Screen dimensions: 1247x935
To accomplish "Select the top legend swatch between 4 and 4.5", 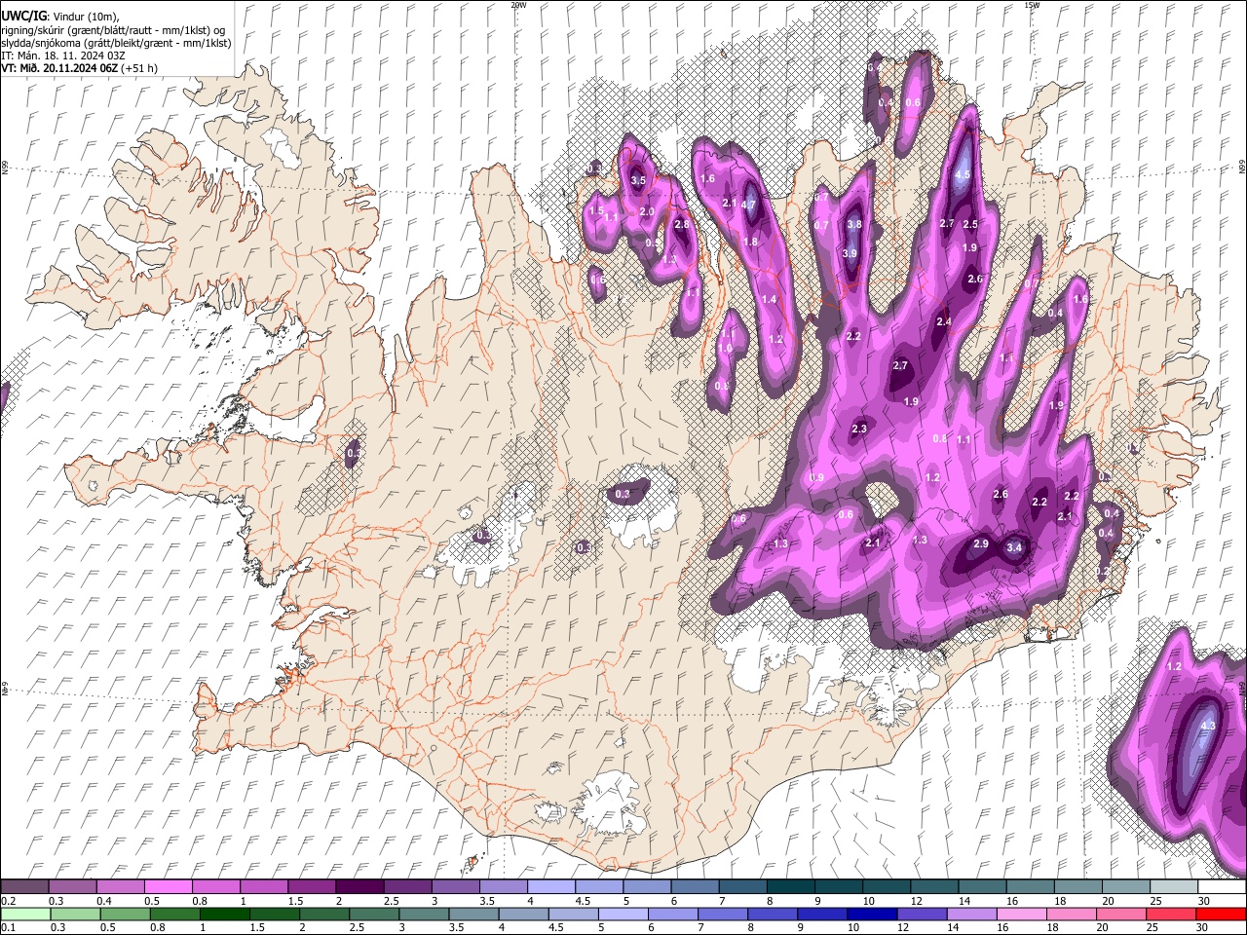I will (549, 886).
